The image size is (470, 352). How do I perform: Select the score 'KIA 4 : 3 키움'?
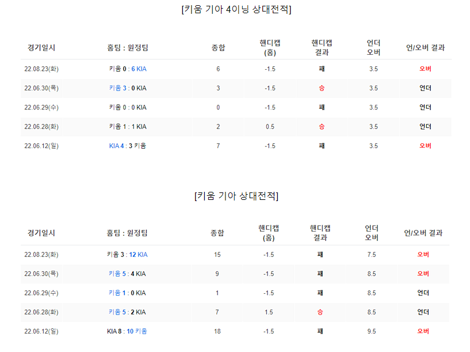coord(128,146)
